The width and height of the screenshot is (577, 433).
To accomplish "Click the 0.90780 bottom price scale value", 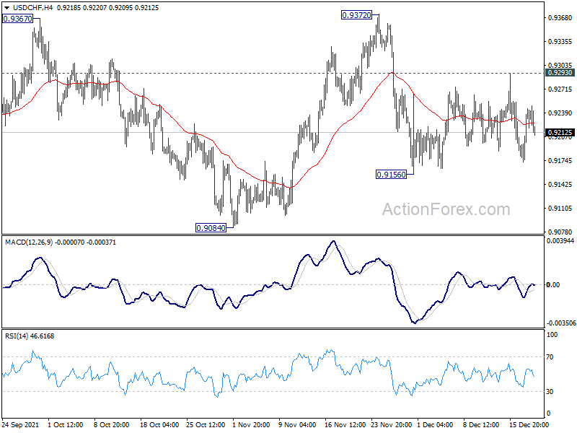I will point(560,232).
